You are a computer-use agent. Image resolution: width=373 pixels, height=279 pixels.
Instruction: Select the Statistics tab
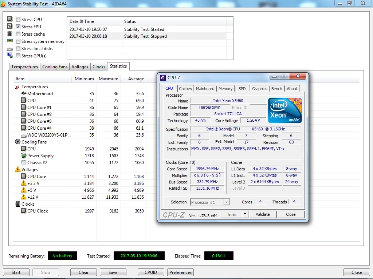(x=118, y=66)
